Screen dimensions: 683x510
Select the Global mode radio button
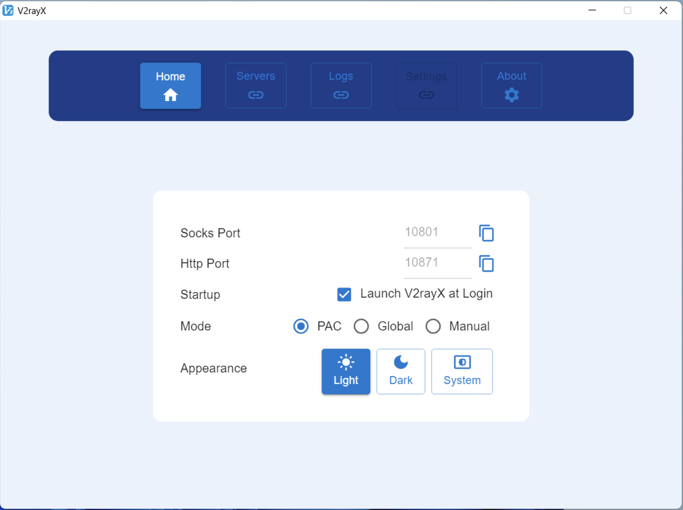pyautogui.click(x=361, y=326)
